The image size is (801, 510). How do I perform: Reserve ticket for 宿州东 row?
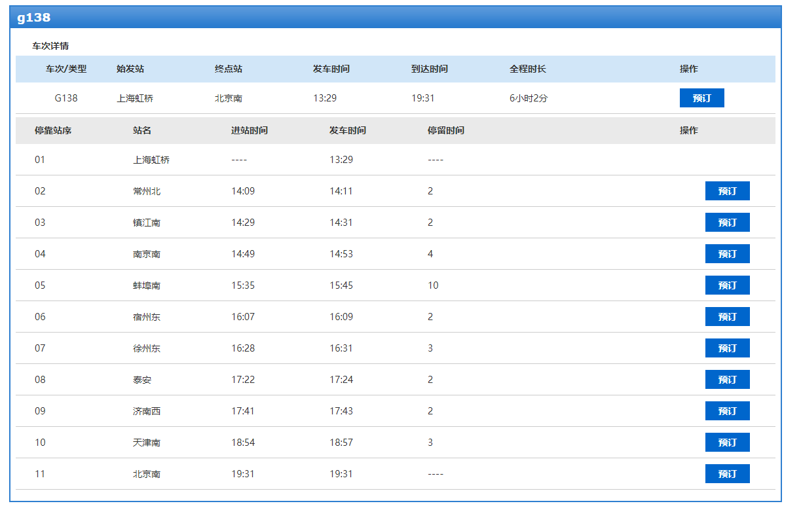[727, 317]
